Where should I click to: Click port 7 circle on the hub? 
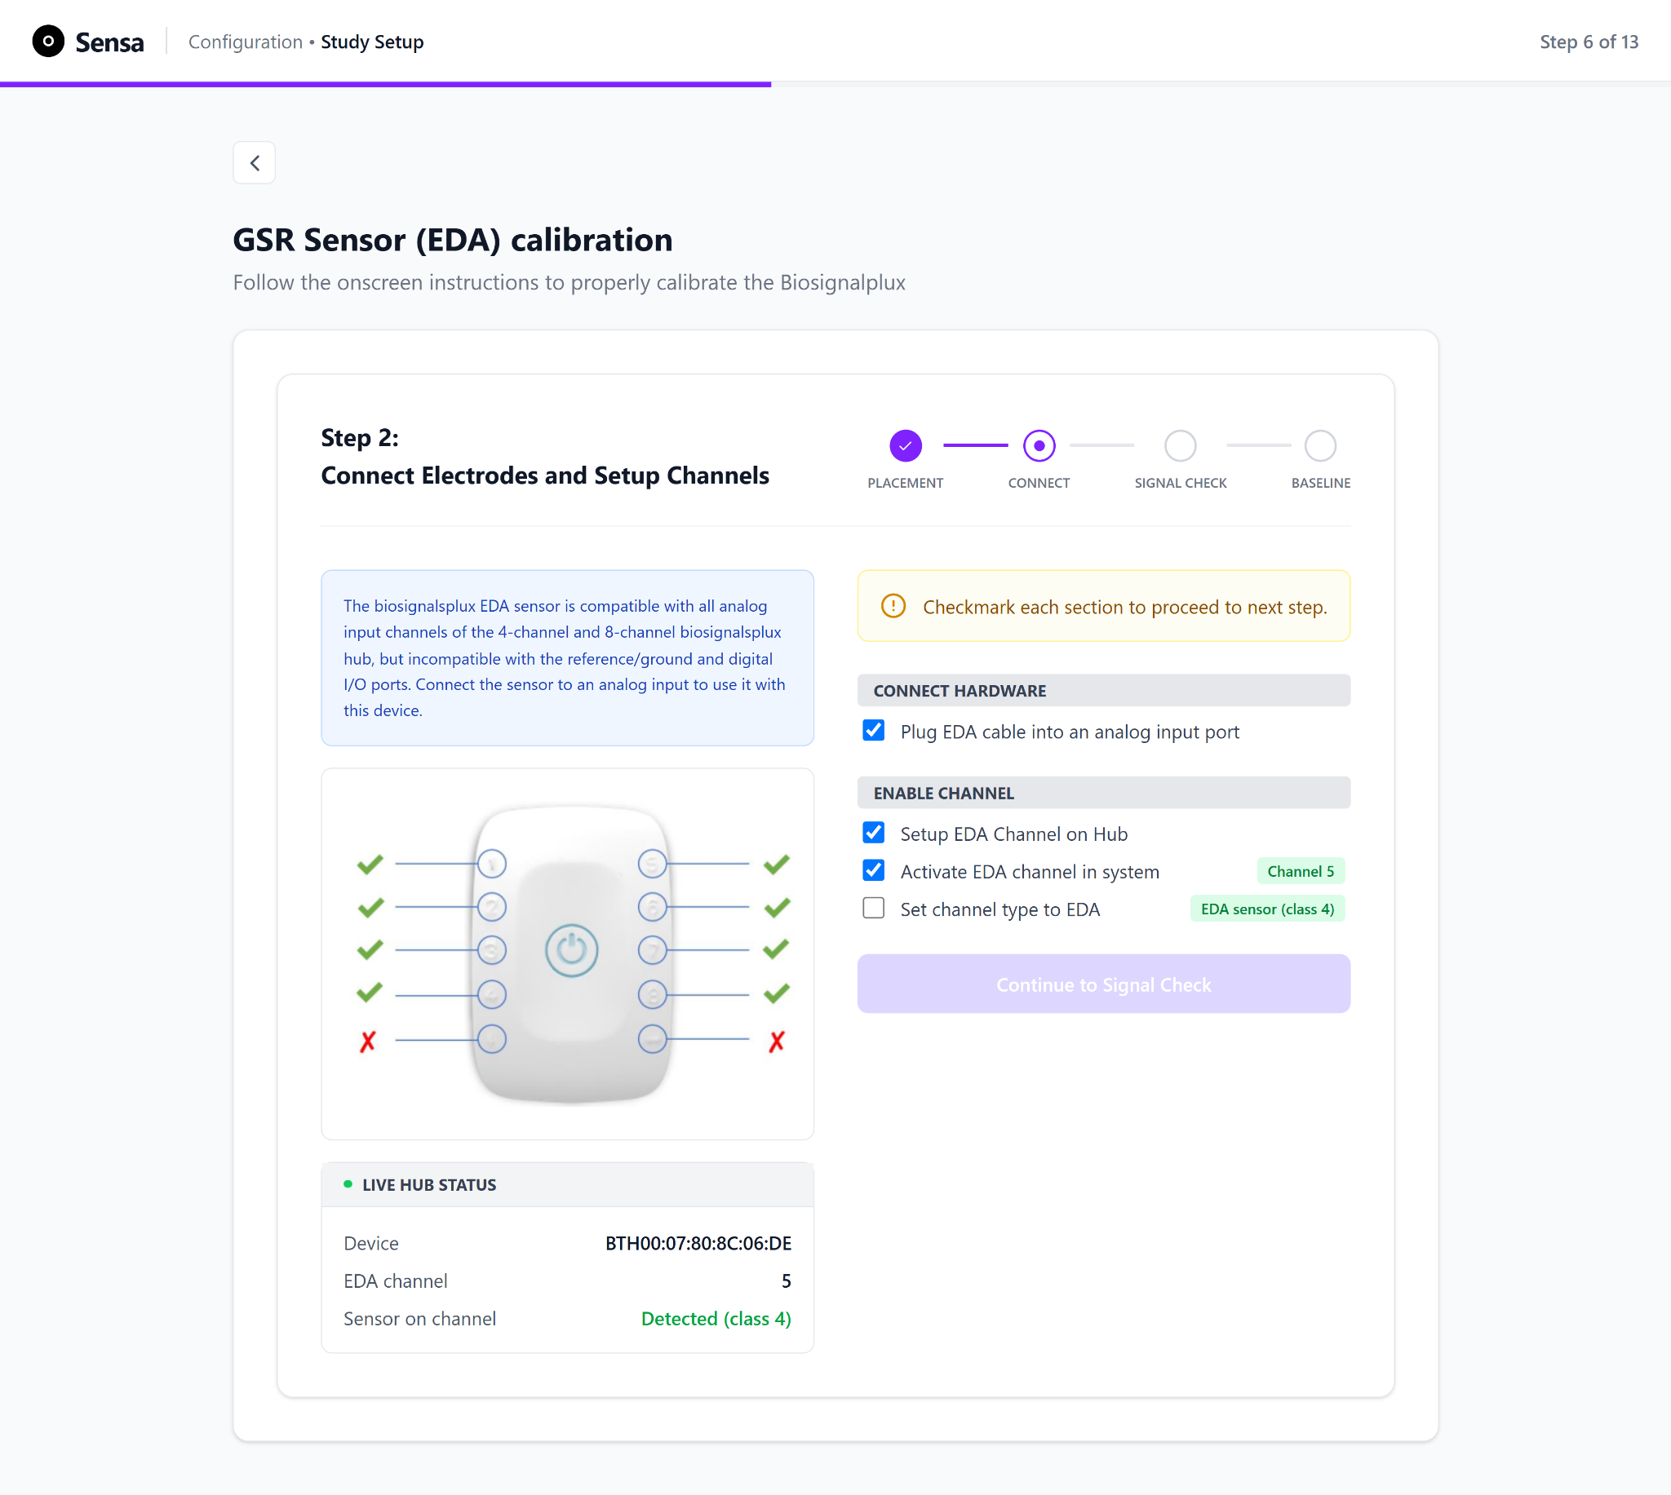652,951
